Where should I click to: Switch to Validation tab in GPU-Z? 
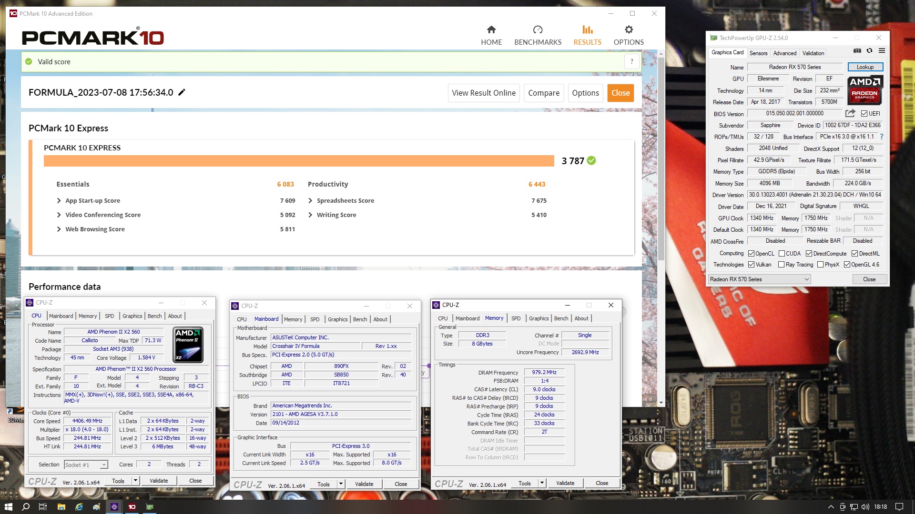813,53
